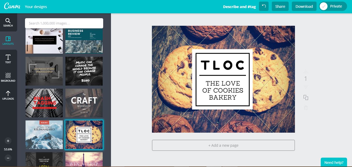Toggle the Private visibility switch
This screenshot has height=167, width=352.
coord(333,7)
